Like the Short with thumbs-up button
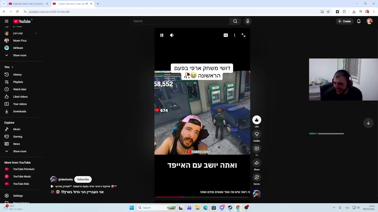 (257, 120)
